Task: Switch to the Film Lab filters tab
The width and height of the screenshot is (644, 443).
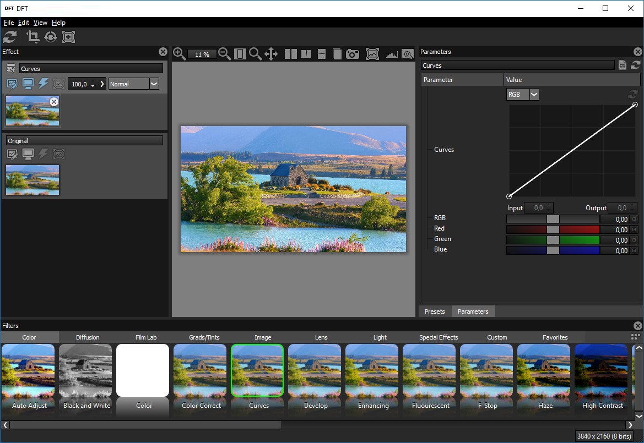Action: point(146,337)
